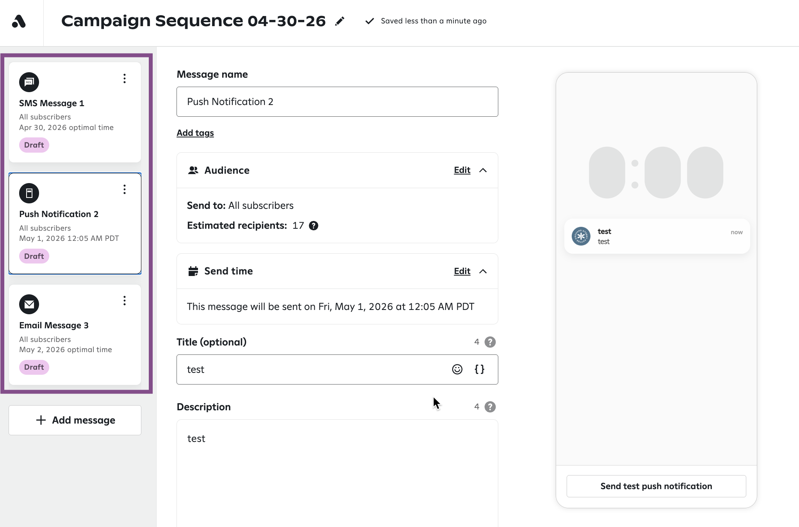
Task: Select the Push Notification 2 card
Action: (x=75, y=223)
